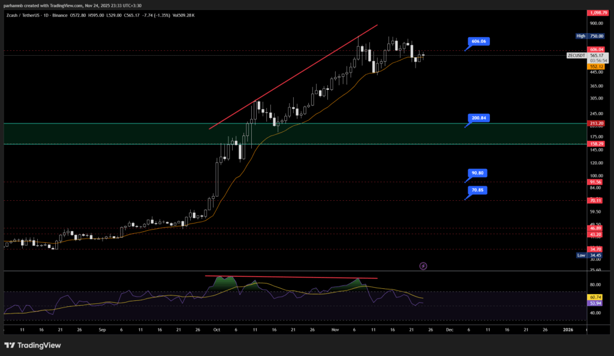
Task: Click the ZECUSDT symbol label on price axis
Action: 576,55
